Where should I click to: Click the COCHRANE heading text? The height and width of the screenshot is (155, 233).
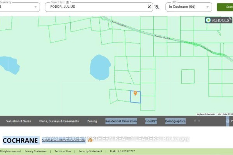pos(20,140)
